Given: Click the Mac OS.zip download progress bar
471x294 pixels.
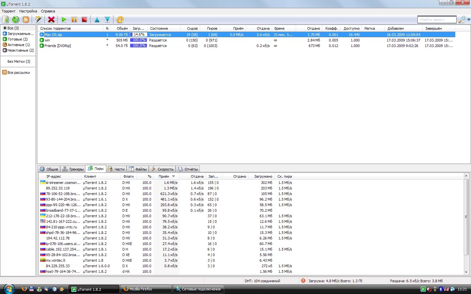Looking at the screenshot, I should 138,35.
